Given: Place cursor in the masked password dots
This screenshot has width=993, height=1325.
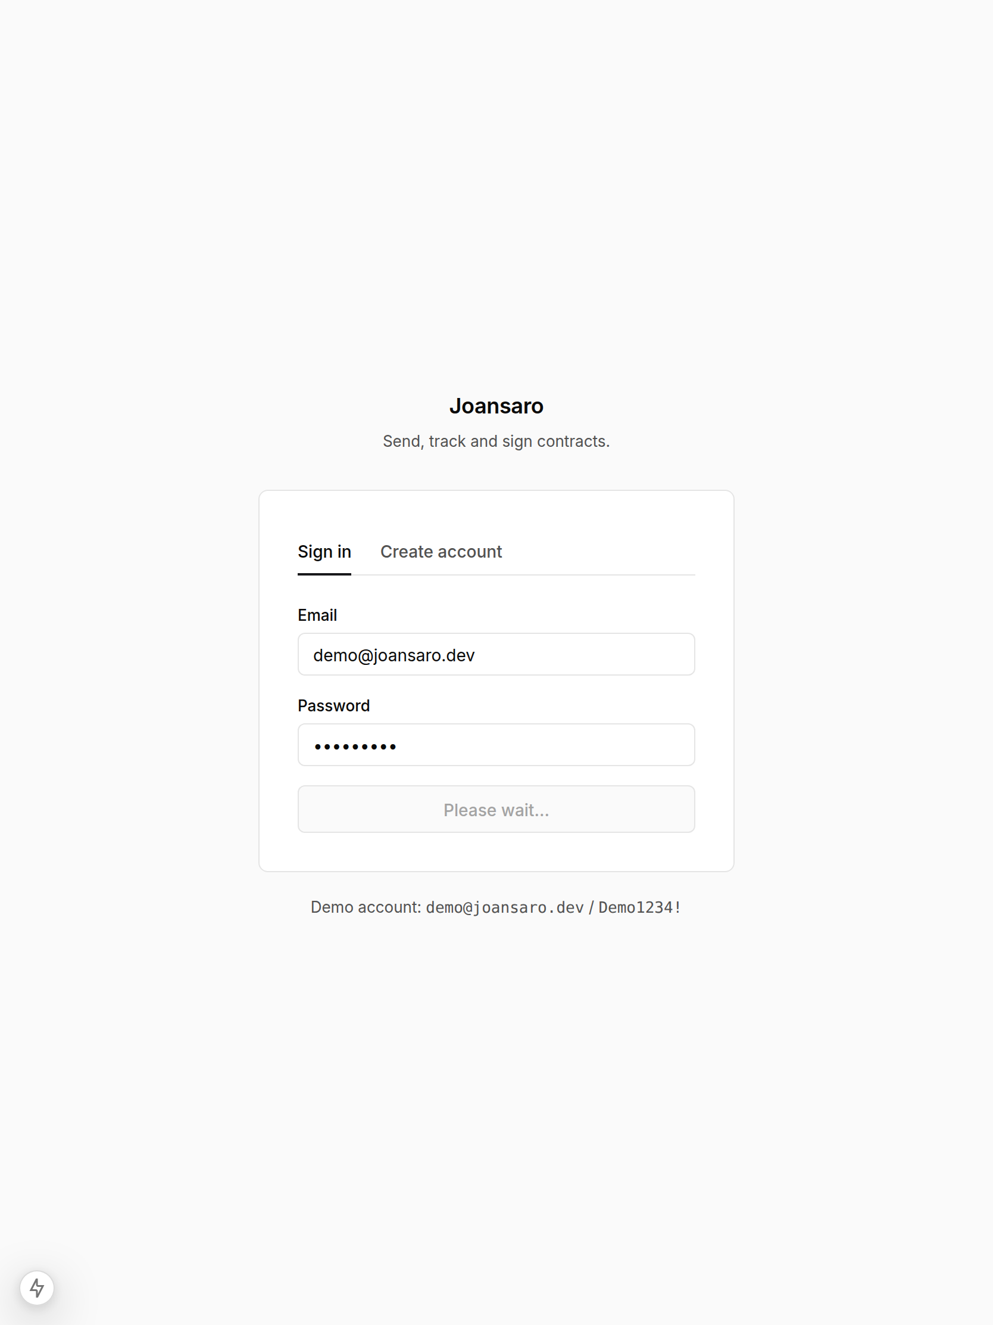Looking at the screenshot, I should click(x=355, y=747).
